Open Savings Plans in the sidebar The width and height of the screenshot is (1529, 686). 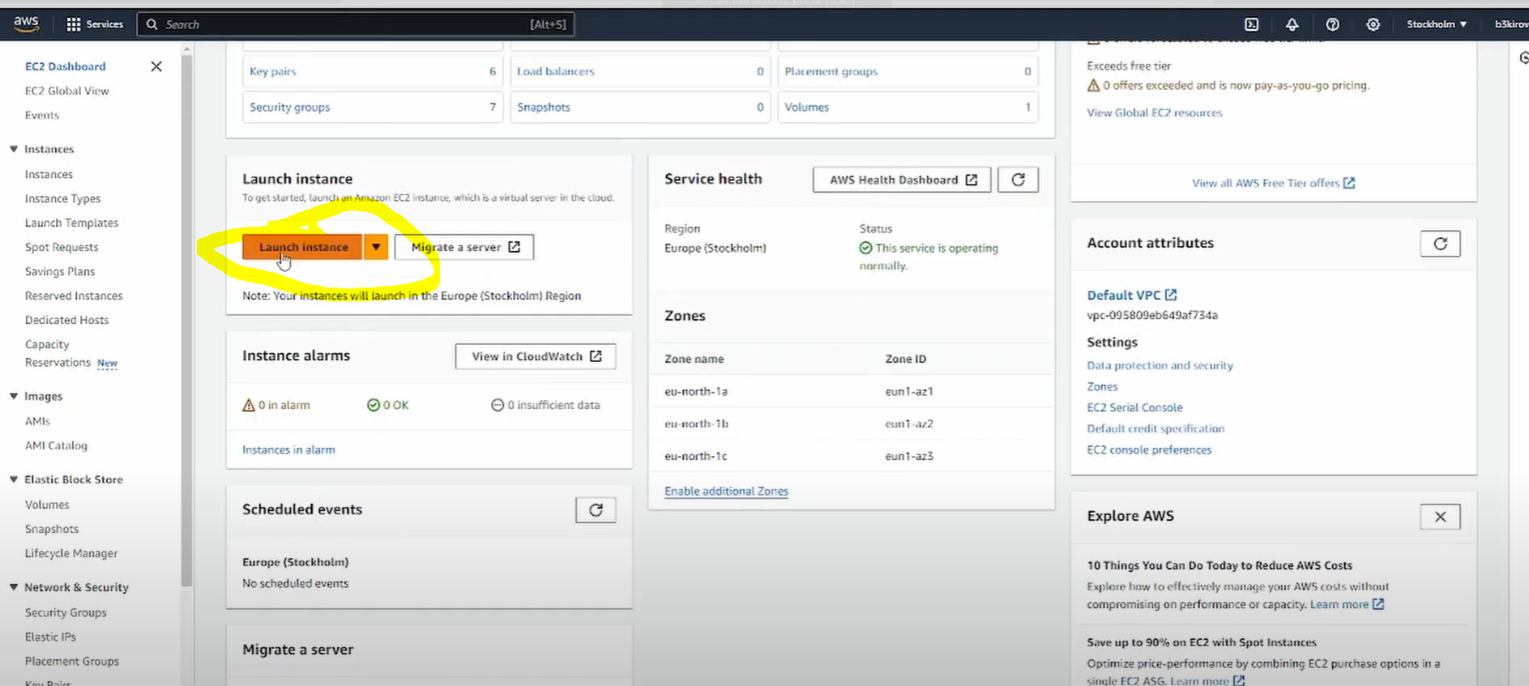pos(60,271)
